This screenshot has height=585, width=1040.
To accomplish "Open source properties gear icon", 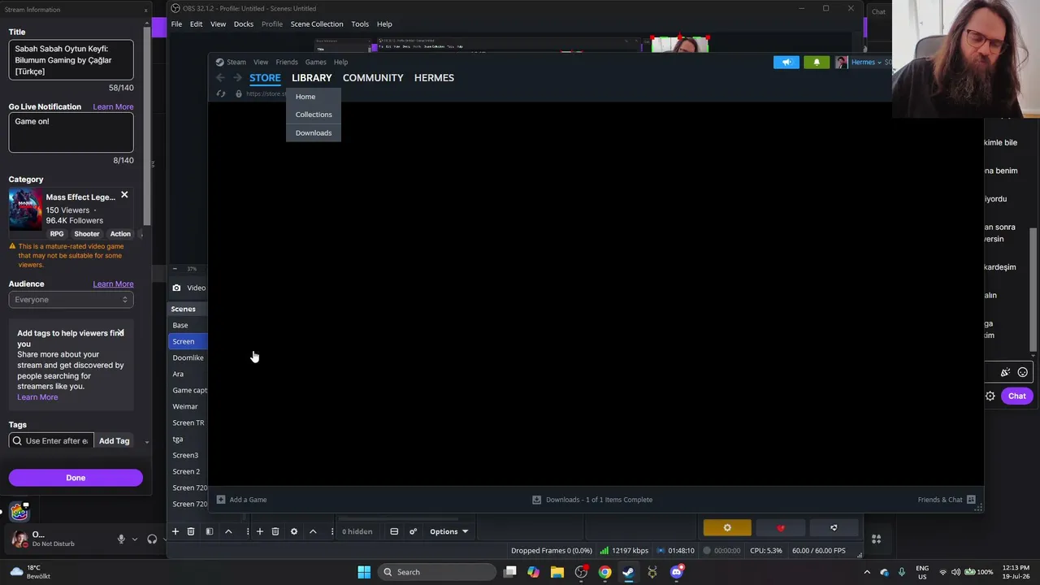I will point(294,531).
